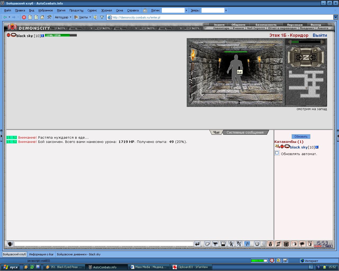Click the green HP bar in status bar
Screen dimensions: 339x271
259,261
